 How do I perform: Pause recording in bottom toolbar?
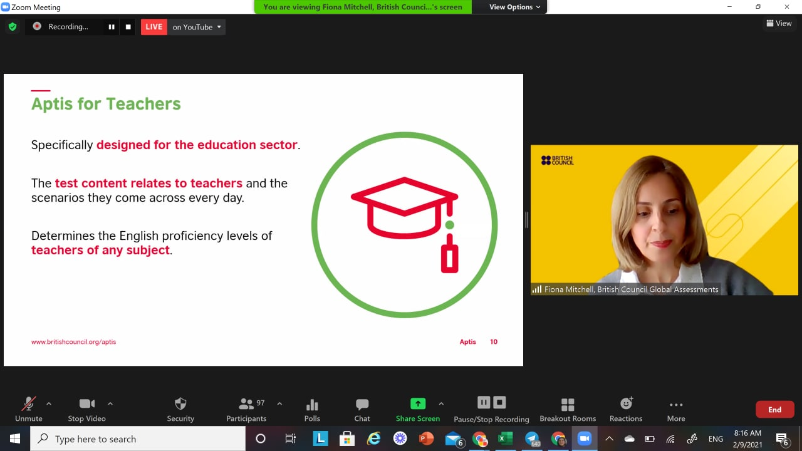coord(484,402)
